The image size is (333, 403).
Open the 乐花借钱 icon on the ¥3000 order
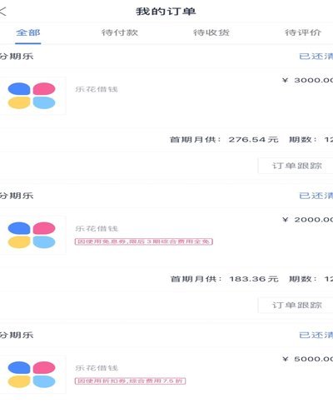[32, 96]
